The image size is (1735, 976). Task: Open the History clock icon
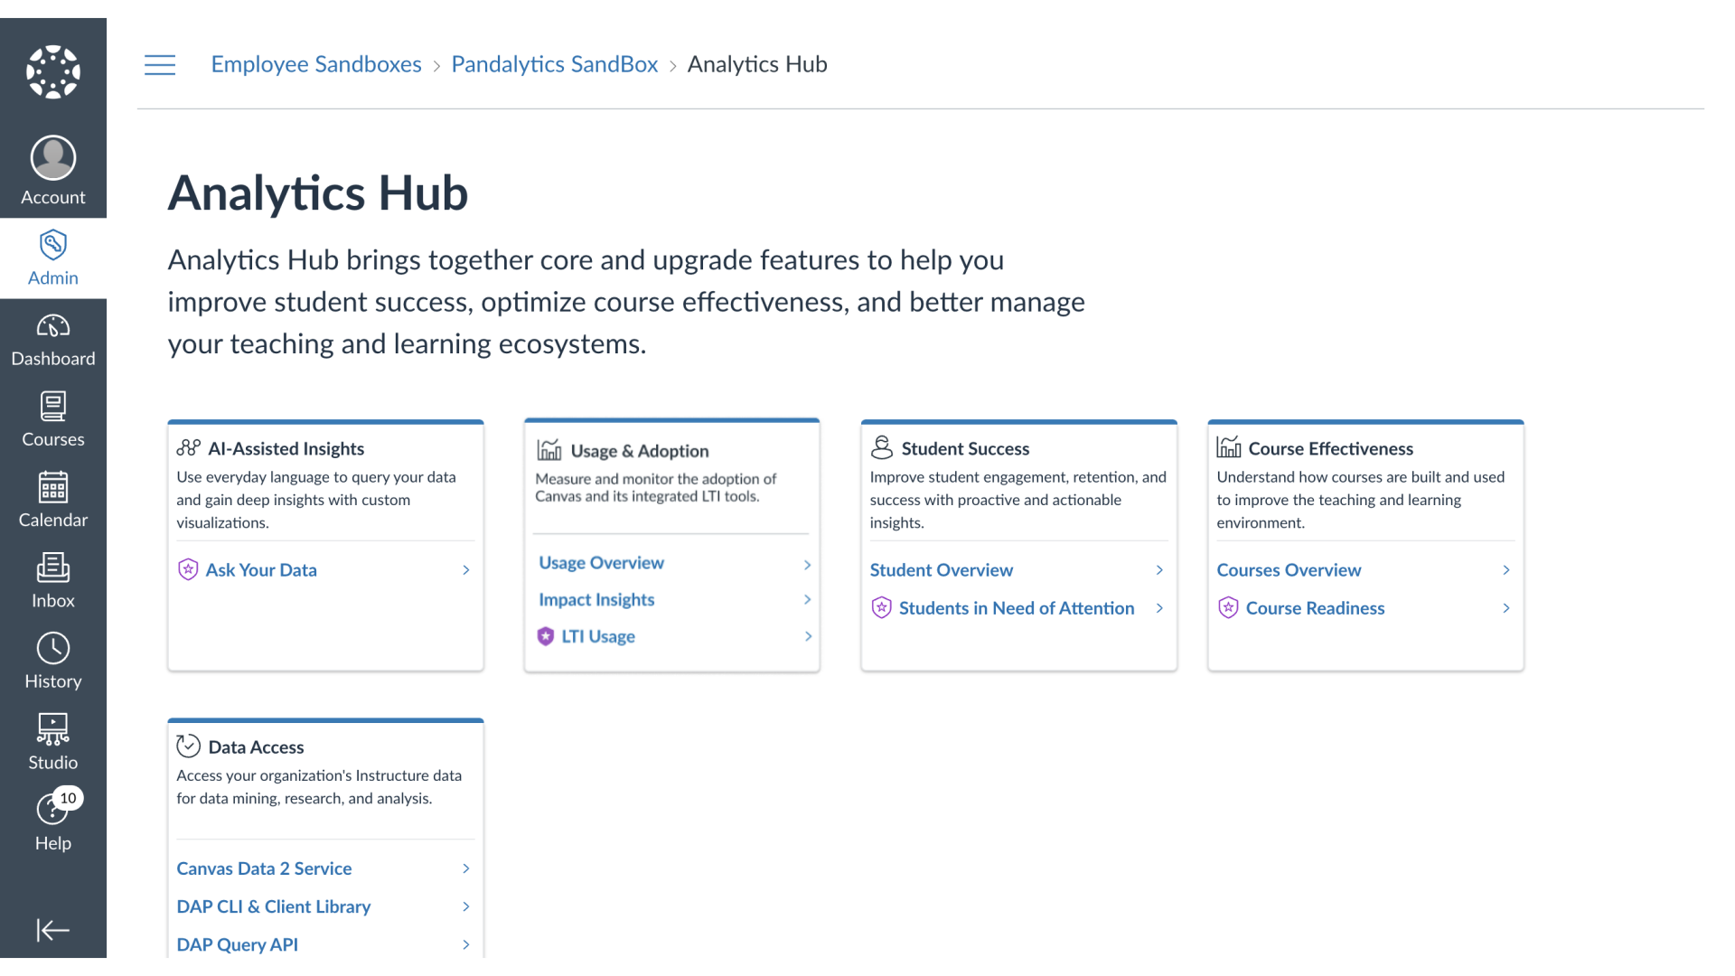pos(53,648)
